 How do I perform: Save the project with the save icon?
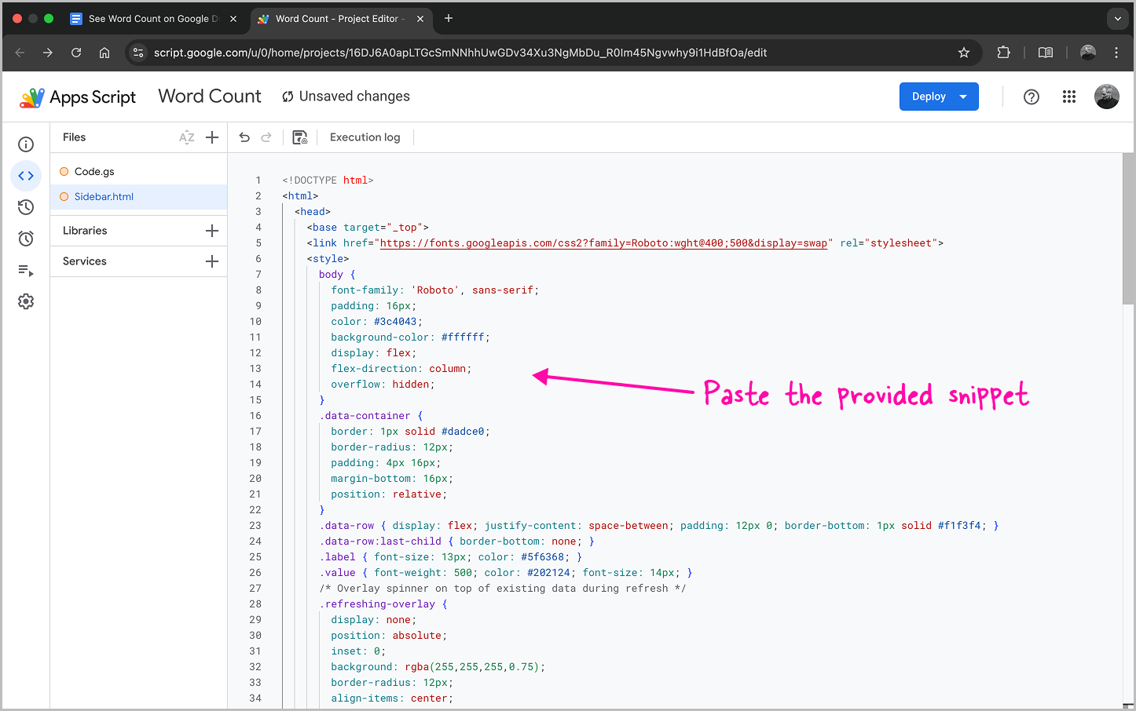299,137
